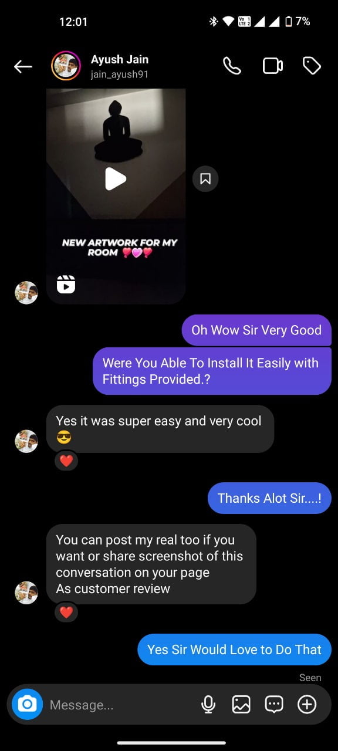Tap the plus icon for more options
Viewport: 338px width, 751px height.
307,704
